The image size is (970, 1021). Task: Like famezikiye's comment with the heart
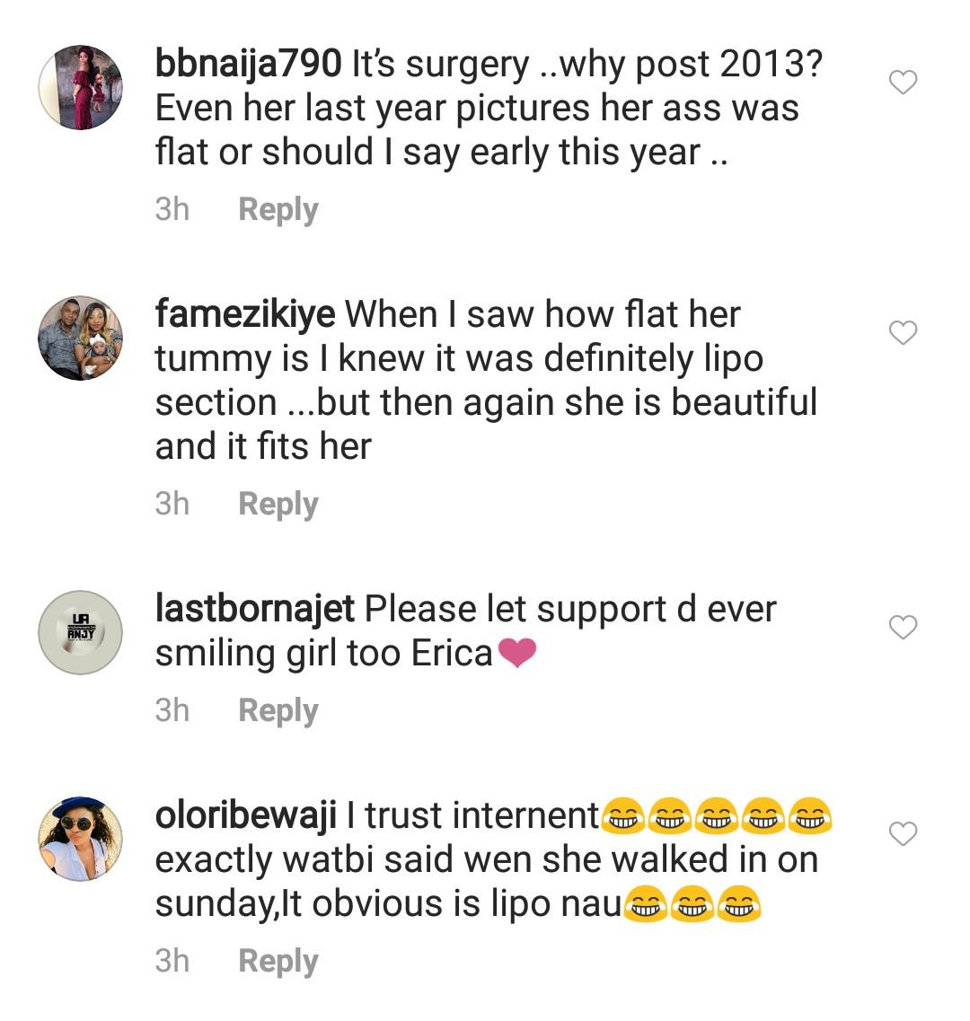(903, 333)
